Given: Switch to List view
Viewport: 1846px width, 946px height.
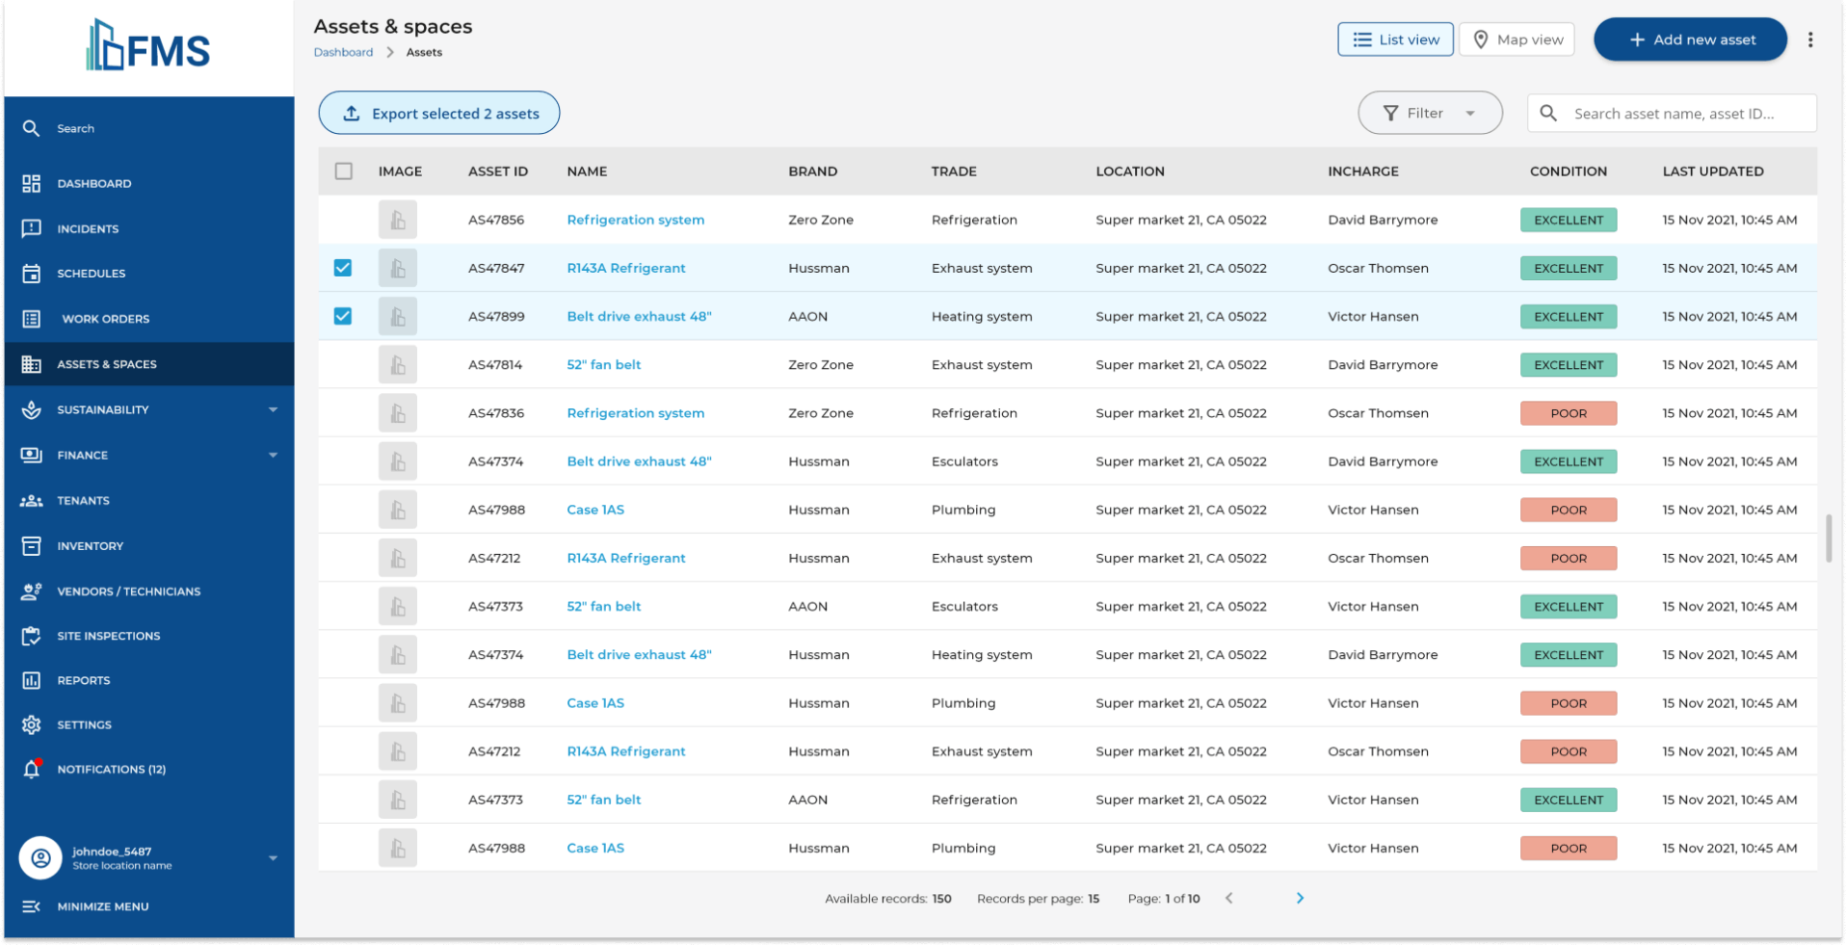Looking at the screenshot, I should tap(1395, 39).
